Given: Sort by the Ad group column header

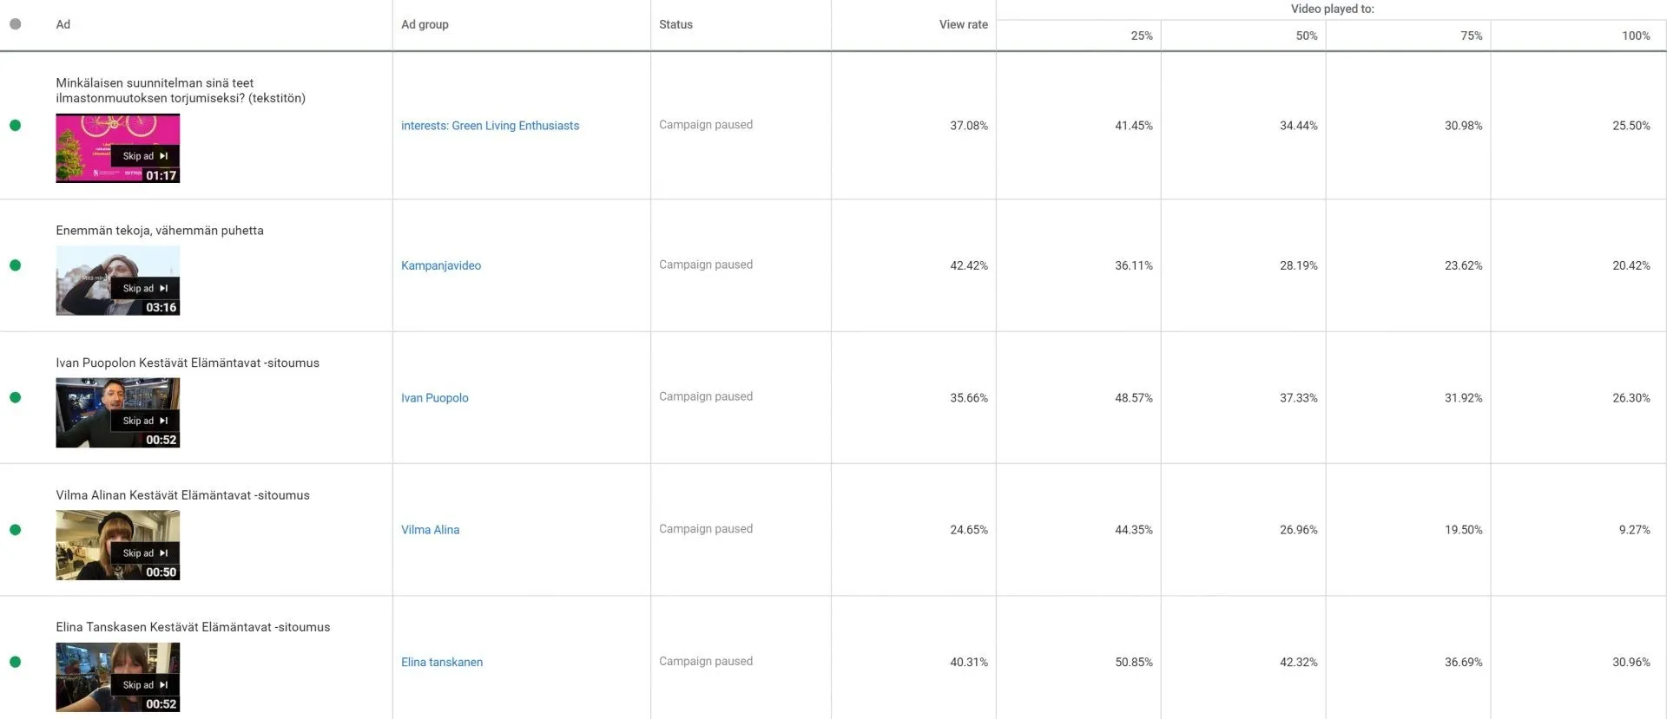Looking at the screenshot, I should (x=425, y=24).
